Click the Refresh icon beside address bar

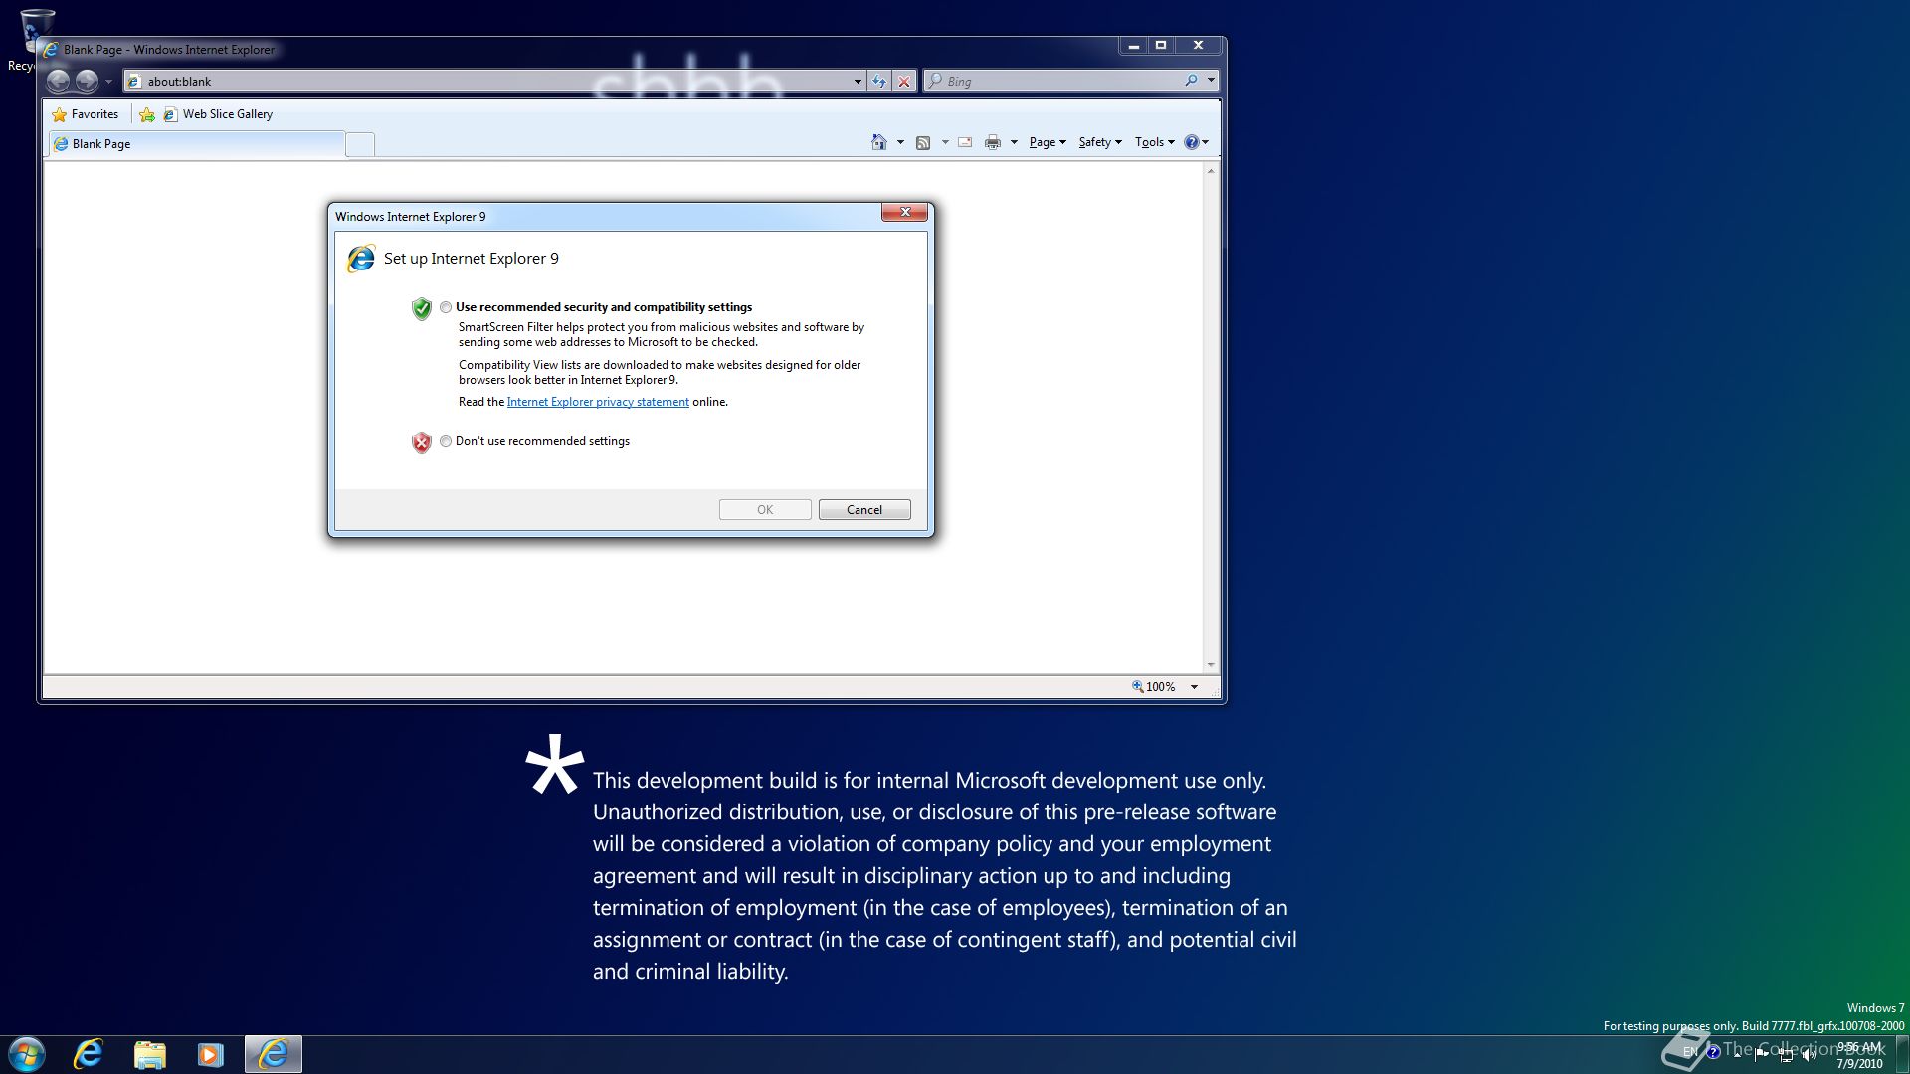(879, 82)
